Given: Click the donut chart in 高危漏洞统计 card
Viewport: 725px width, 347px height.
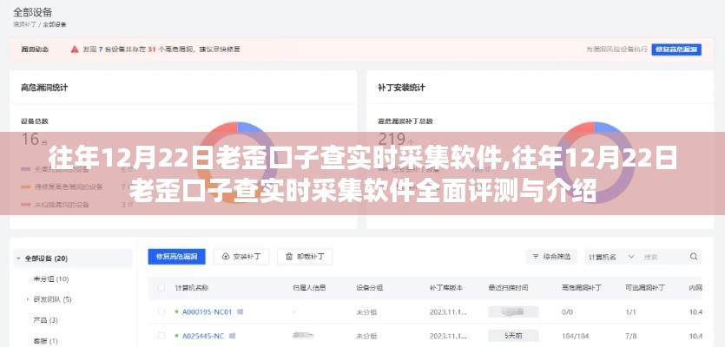Looking at the screenshot, I should (239, 143).
